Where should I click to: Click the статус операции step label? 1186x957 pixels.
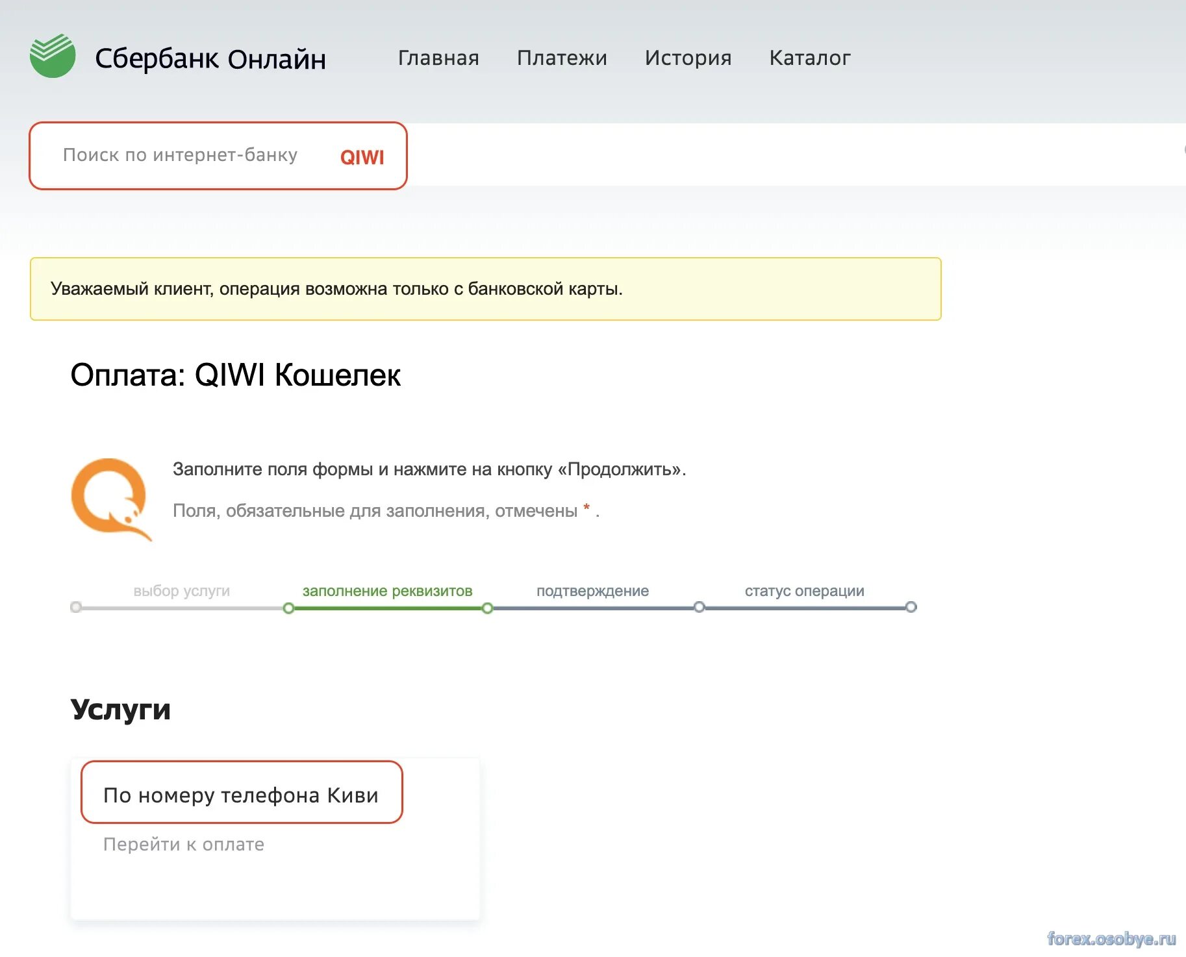click(x=805, y=591)
